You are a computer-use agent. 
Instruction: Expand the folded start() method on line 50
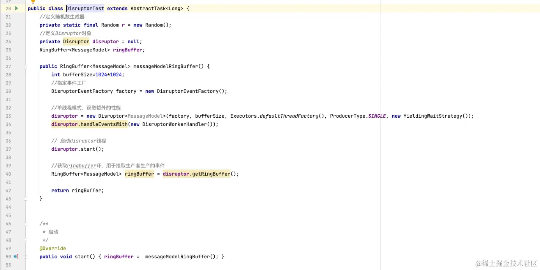click(26, 257)
